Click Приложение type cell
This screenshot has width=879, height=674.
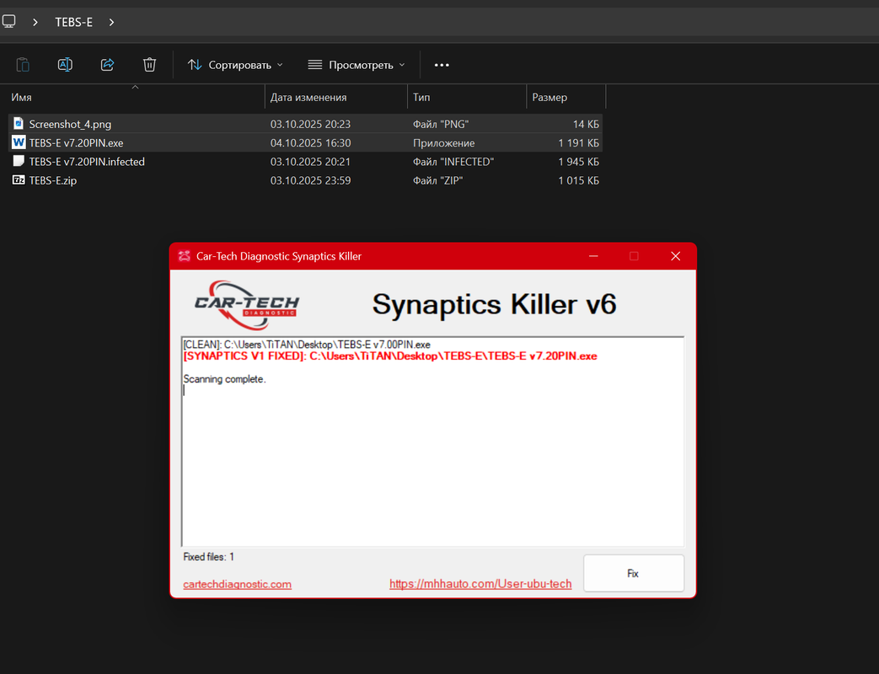[444, 143]
